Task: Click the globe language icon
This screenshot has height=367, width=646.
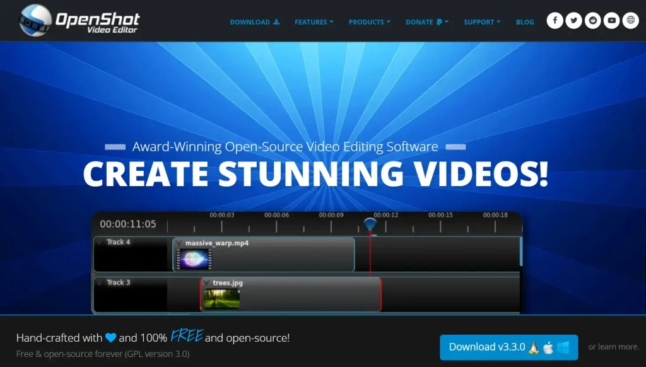Action: 630,21
